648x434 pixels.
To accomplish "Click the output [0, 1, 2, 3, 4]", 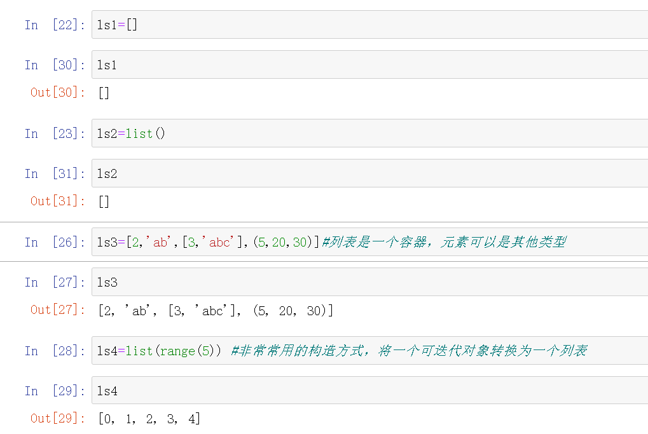I will pyautogui.click(x=149, y=419).
